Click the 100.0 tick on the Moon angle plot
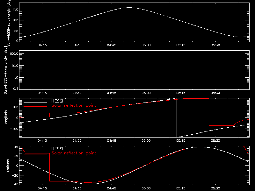The height and width of the screenshot is (191, 255). pos(14,53)
